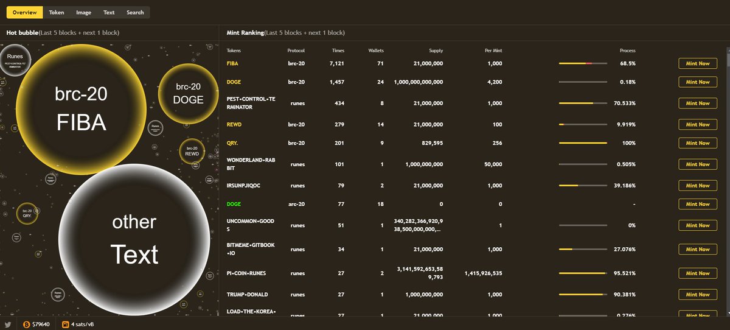The width and height of the screenshot is (730, 330).
Task: Click the $79640 price text in footer
Action: click(x=41, y=324)
